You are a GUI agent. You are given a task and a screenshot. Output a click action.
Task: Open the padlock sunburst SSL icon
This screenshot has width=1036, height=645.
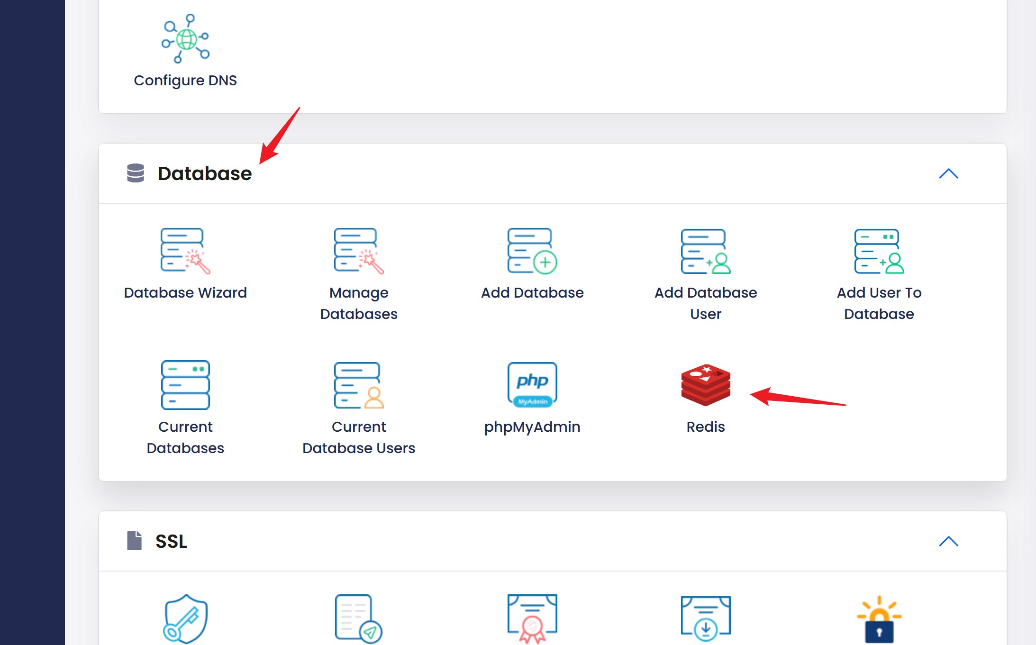(x=879, y=618)
